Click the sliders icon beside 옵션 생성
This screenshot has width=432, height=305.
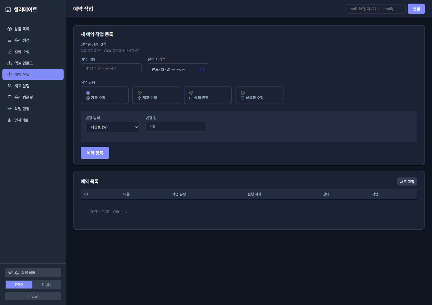[x=10, y=40]
